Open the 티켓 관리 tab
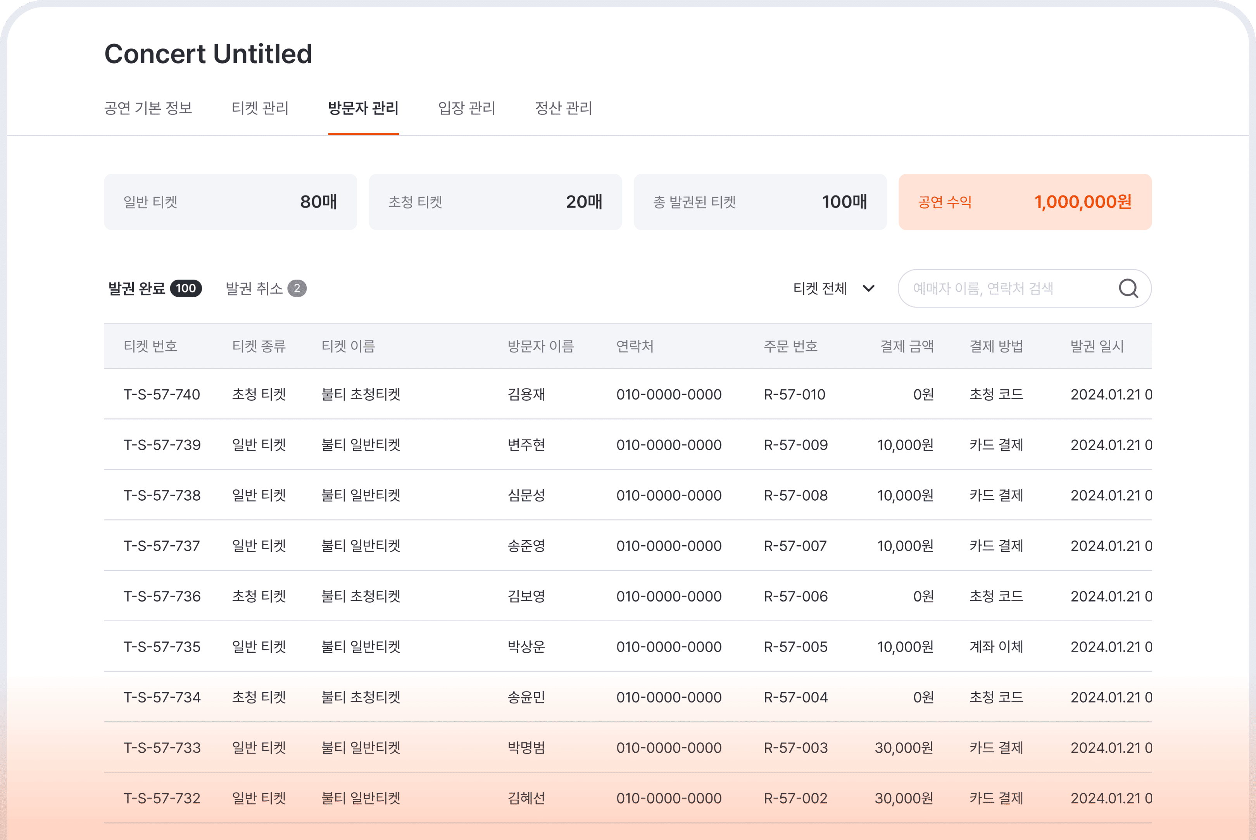The image size is (1256, 840). [x=260, y=108]
